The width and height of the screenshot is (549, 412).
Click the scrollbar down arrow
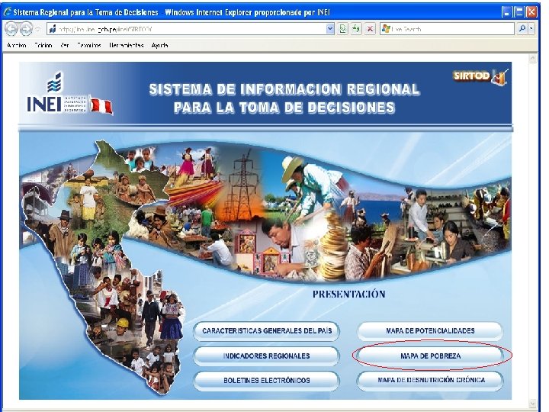[532, 404]
